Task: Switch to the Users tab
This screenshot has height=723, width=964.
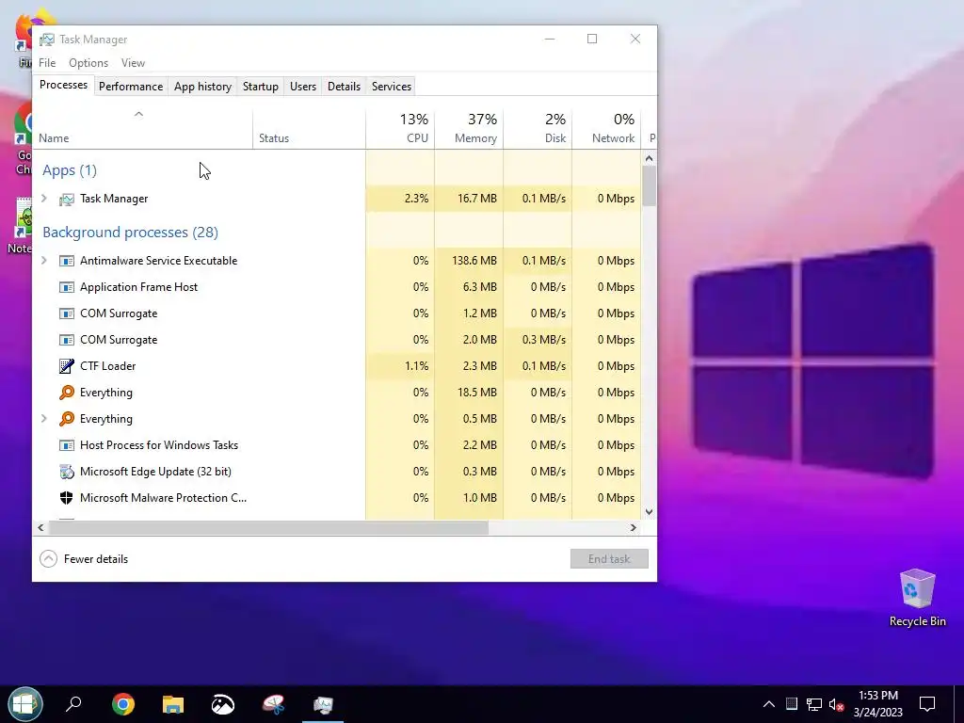Action: (303, 87)
